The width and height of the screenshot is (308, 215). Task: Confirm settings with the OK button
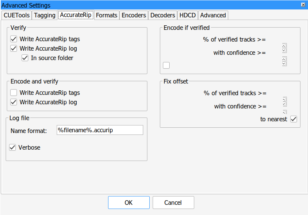point(128,203)
